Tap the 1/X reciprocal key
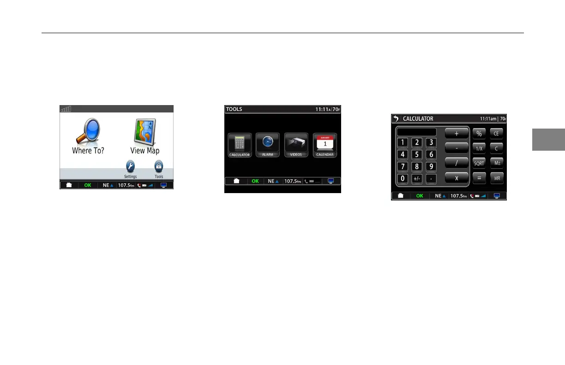565x365 pixels. (x=479, y=148)
